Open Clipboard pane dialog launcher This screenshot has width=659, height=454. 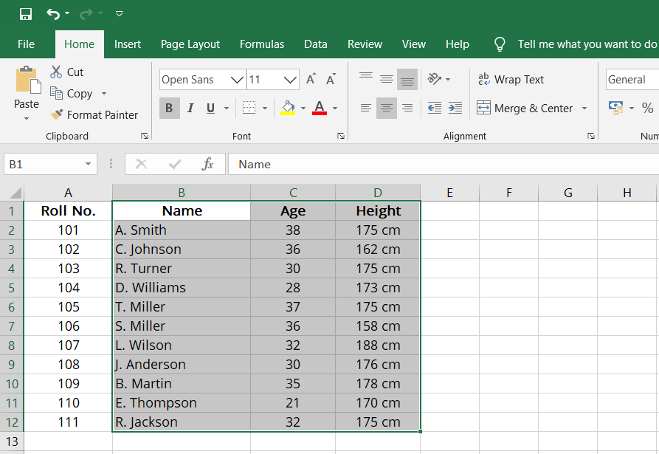pyautogui.click(x=145, y=136)
